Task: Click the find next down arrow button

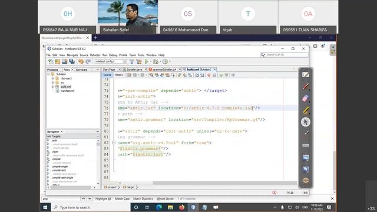Action: (90, 199)
